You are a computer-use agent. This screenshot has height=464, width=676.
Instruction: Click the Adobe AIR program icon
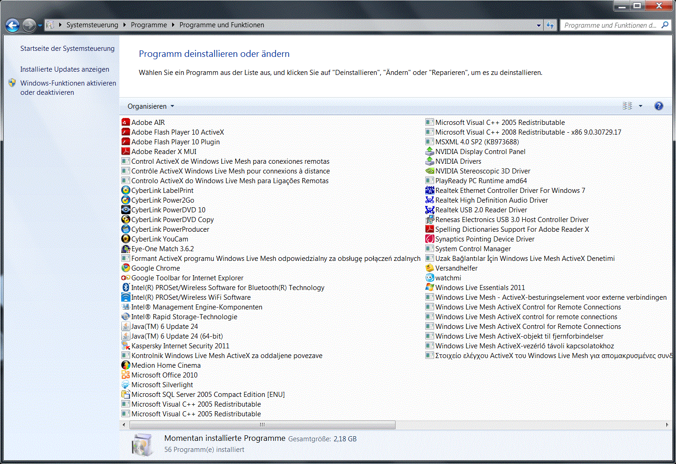click(125, 122)
